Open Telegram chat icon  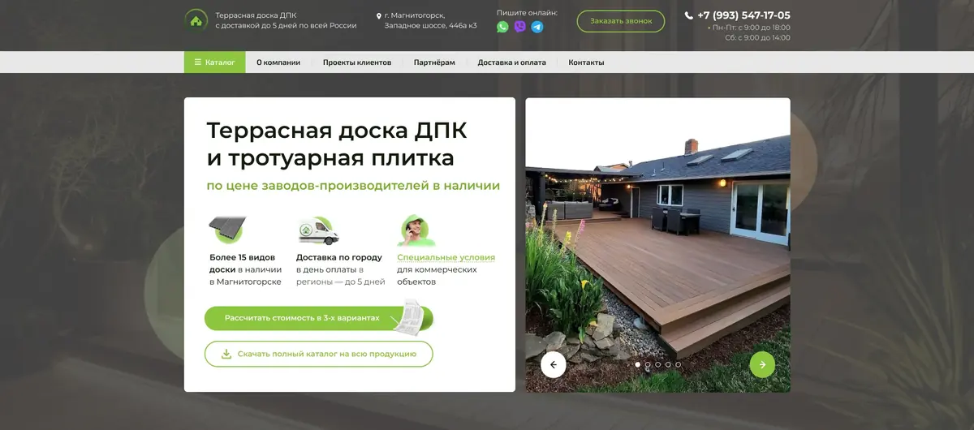coord(537,27)
